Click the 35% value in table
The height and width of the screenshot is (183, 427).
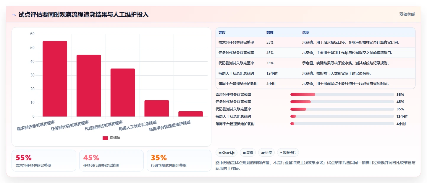click(270, 63)
